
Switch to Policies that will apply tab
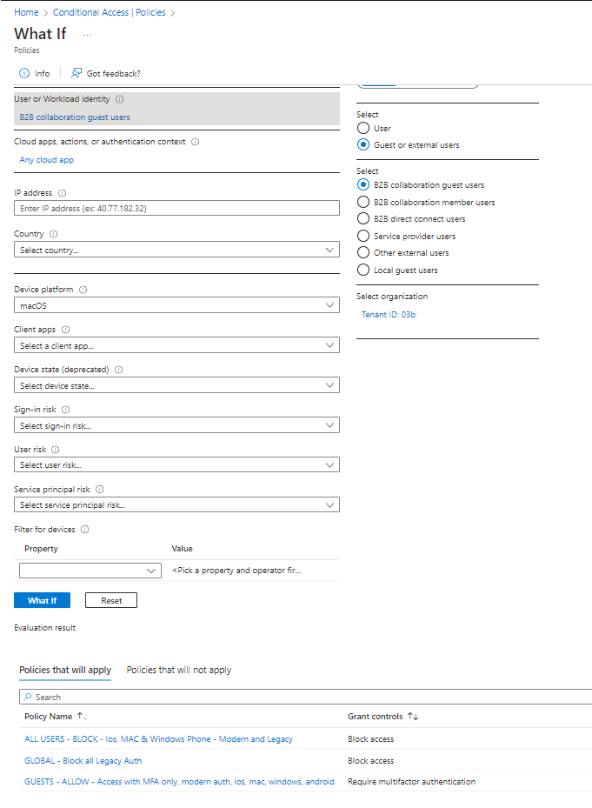click(65, 670)
